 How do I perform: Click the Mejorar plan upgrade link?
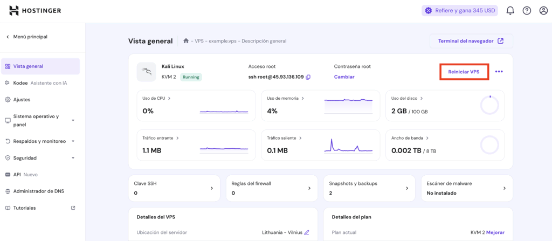click(495, 232)
